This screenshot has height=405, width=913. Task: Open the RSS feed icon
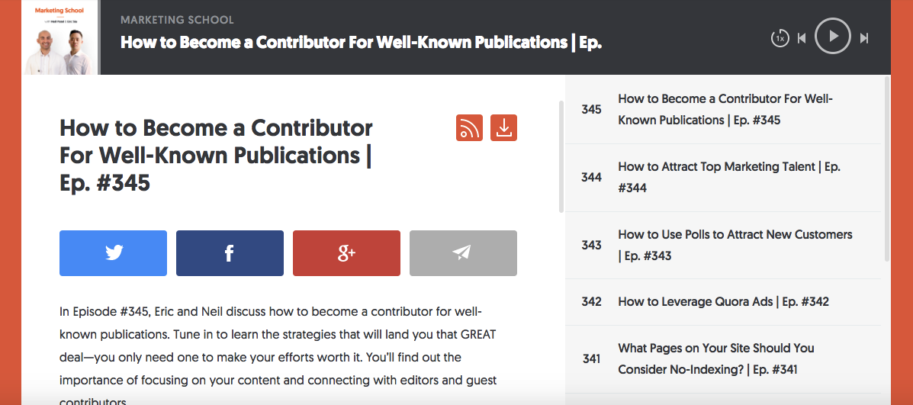coord(469,128)
